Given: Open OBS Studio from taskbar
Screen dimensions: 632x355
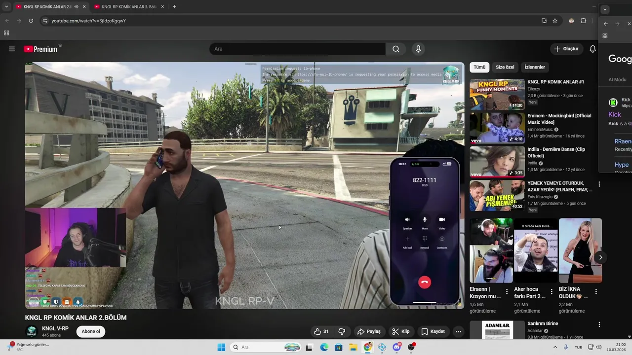Looking at the screenshot, I should (411, 347).
